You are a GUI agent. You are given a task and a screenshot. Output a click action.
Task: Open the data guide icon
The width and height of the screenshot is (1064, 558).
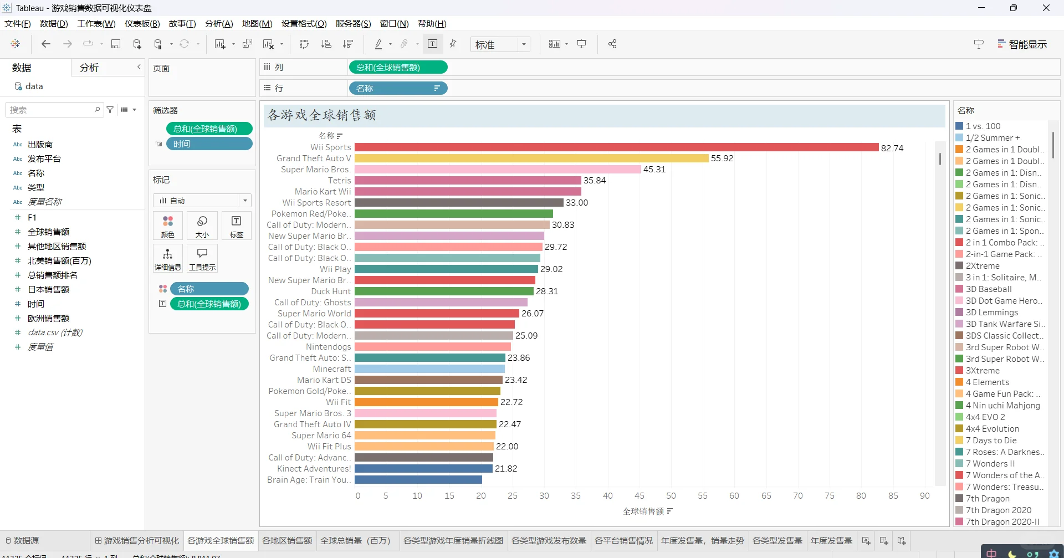tap(979, 44)
